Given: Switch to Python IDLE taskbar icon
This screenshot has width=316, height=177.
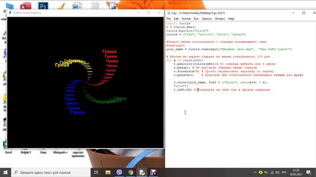Looking at the screenshot, I should tap(142, 173).
